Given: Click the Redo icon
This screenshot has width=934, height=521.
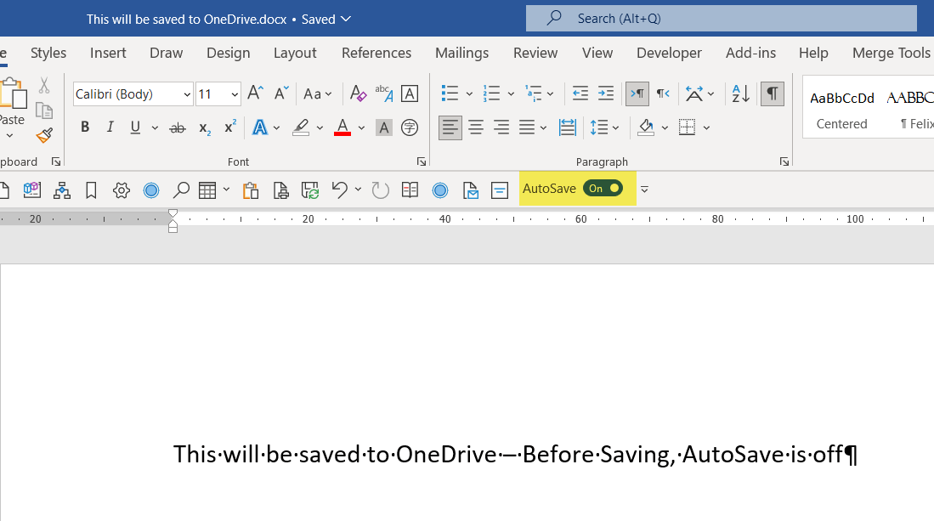Looking at the screenshot, I should [x=380, y=190].
